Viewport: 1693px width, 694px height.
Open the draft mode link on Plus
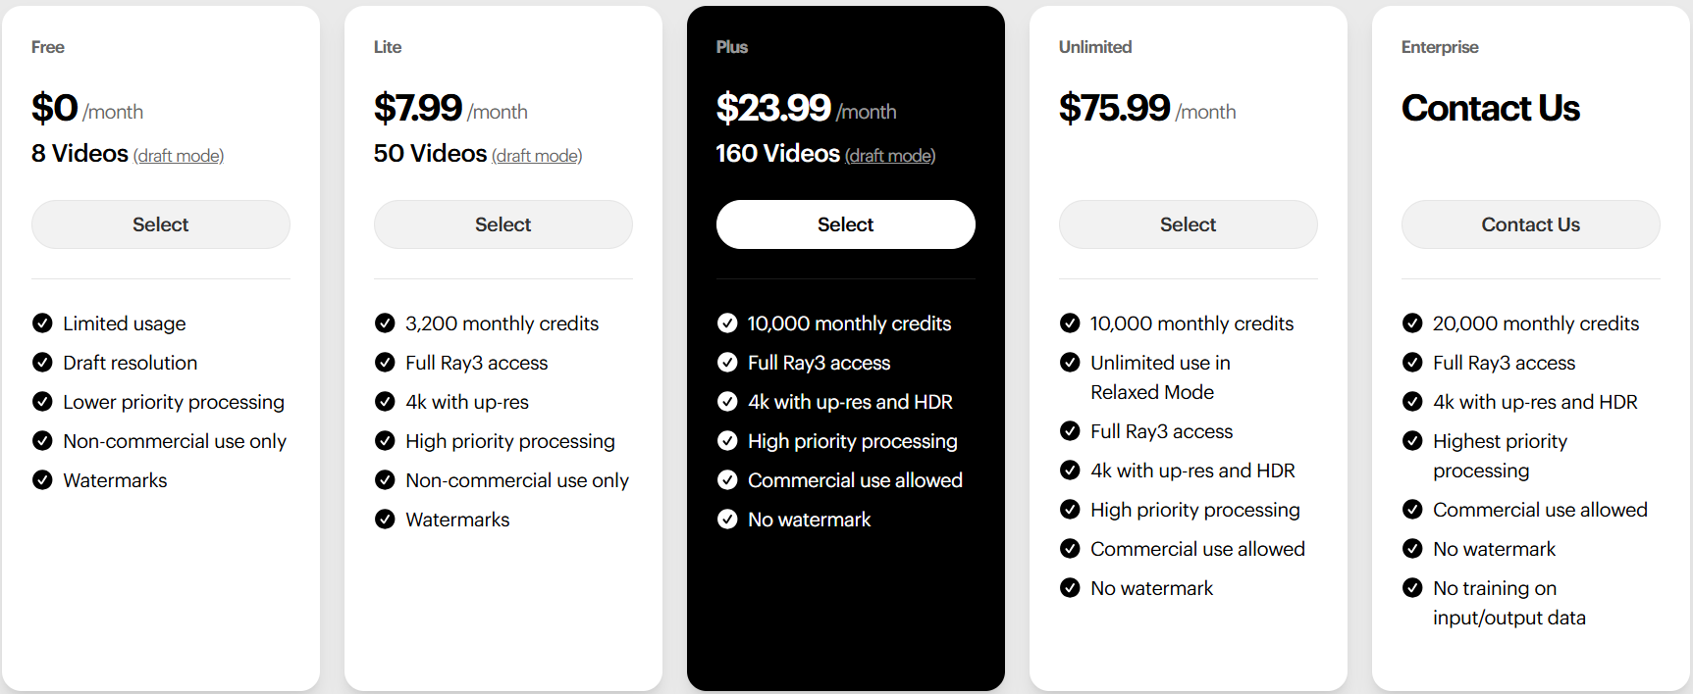click(889, 155)
